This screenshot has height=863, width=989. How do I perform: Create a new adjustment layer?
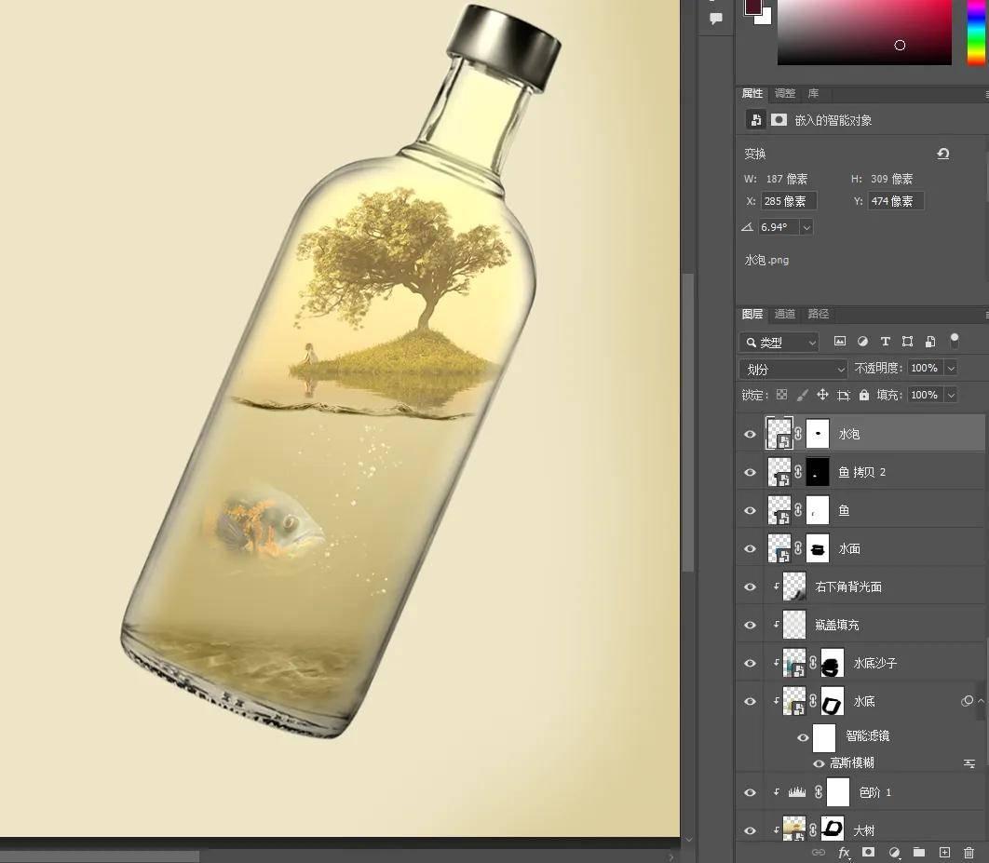[894, 852]
